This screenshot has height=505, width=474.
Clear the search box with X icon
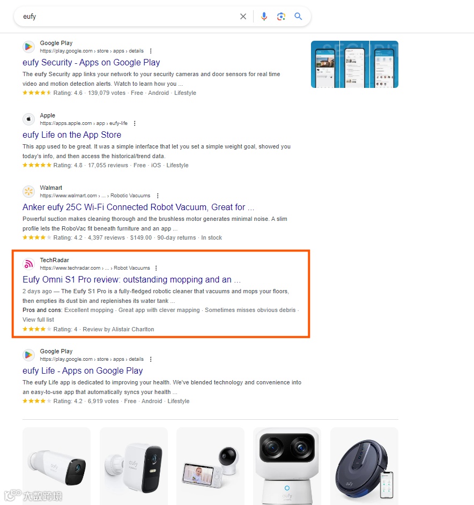(x=243, y=17)
